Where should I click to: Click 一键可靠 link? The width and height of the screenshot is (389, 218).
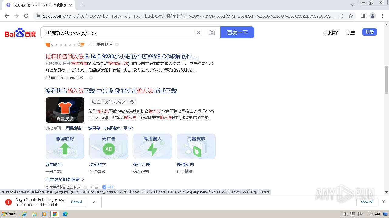pos(92,128)
